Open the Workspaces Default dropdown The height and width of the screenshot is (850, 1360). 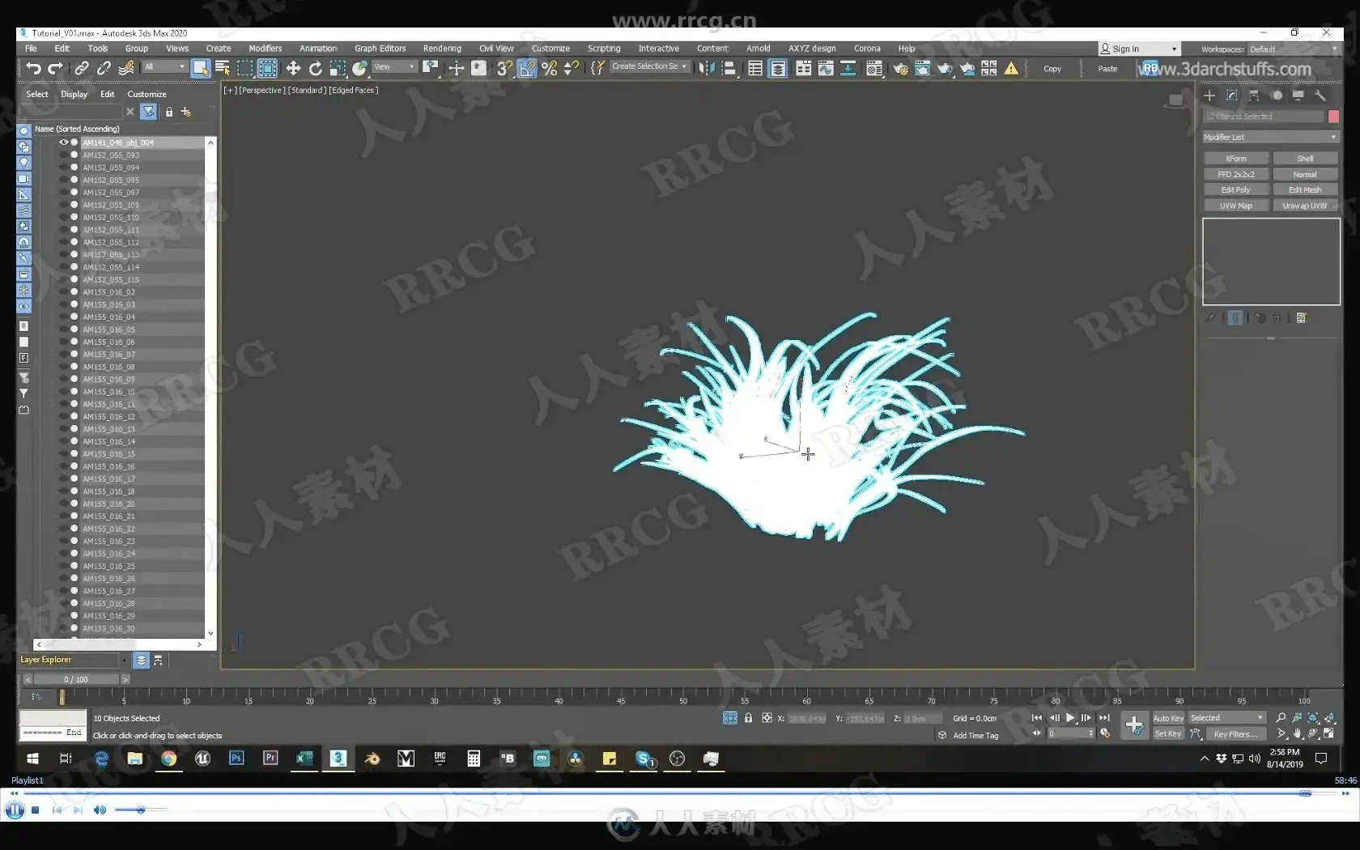point(1293,49)
